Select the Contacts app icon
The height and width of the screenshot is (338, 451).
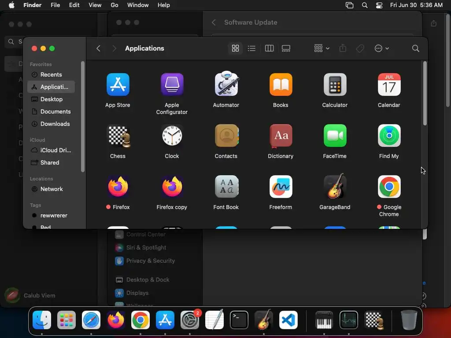coord(226,136)
